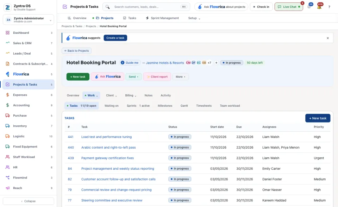The image size is (338, 207).
Task: Open the Flowrica sidebar logo icon
Action: 7,74
